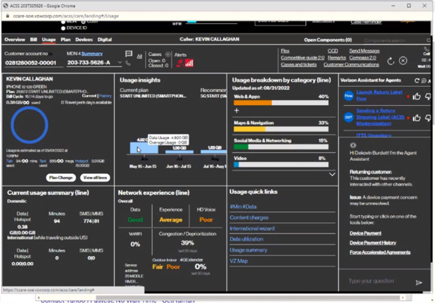Select the DEVICE ID radio button
This screenshot has width=435, height=303.
(x=63, y=28)
